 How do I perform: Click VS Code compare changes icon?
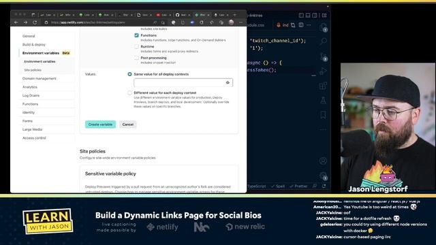coord(293,25)
